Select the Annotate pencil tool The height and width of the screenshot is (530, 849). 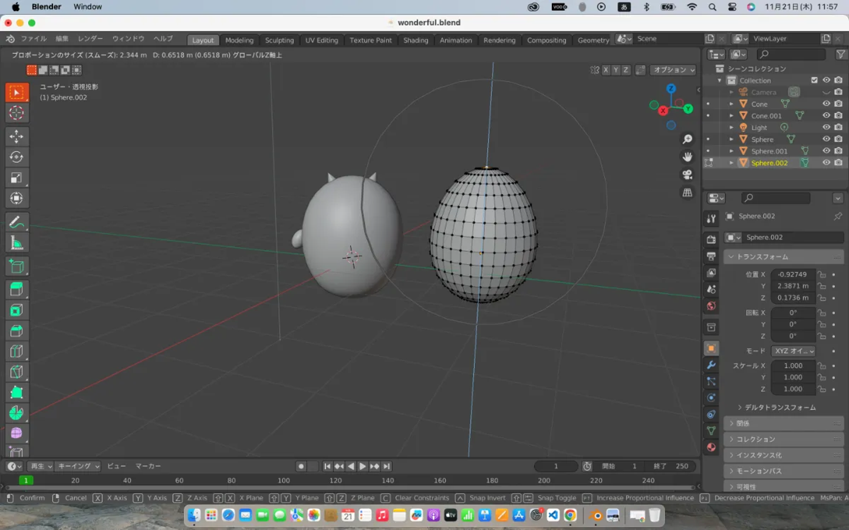point(17,222)
